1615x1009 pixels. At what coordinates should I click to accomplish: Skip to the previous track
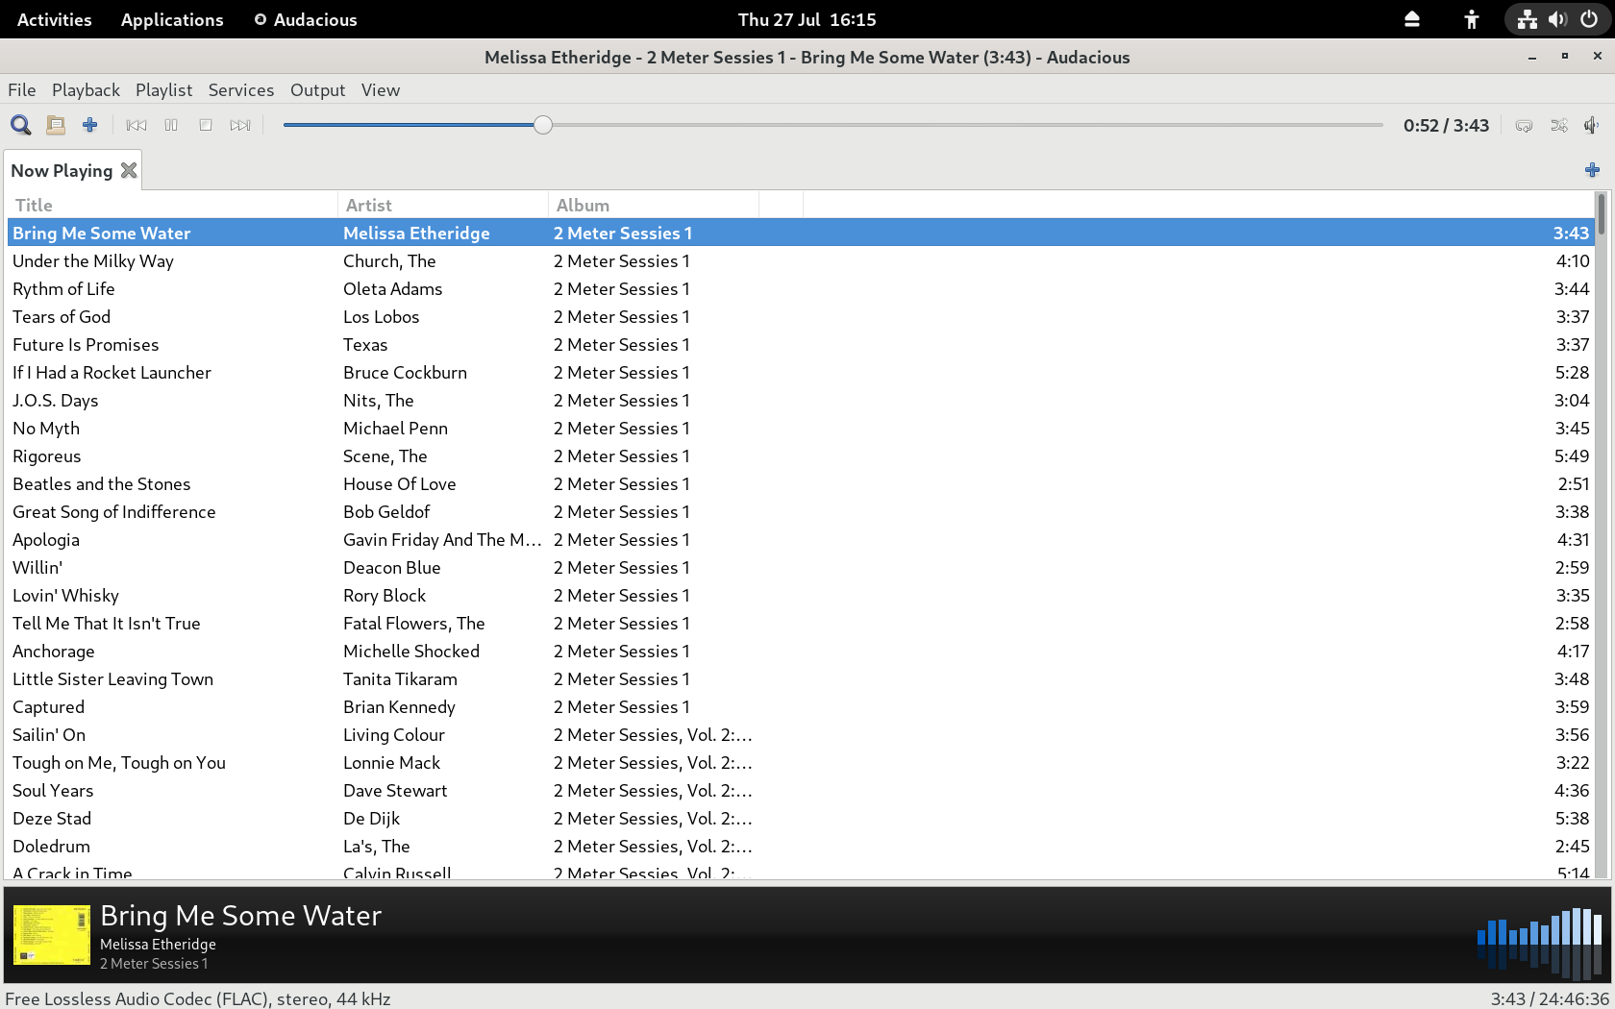tap(137, 125)
